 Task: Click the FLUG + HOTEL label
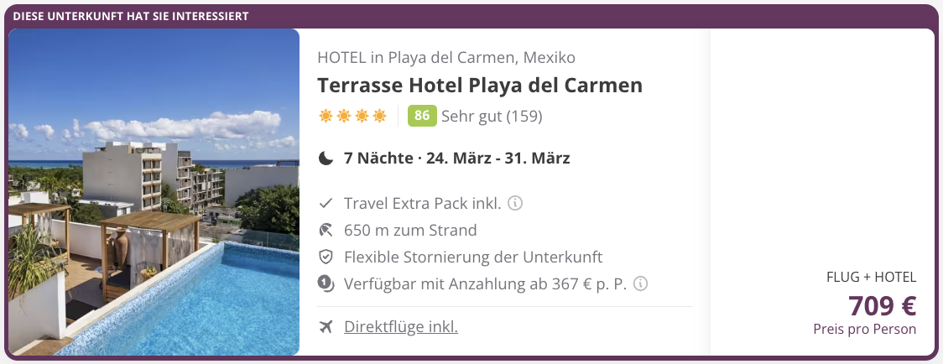[x=871, y=277]
